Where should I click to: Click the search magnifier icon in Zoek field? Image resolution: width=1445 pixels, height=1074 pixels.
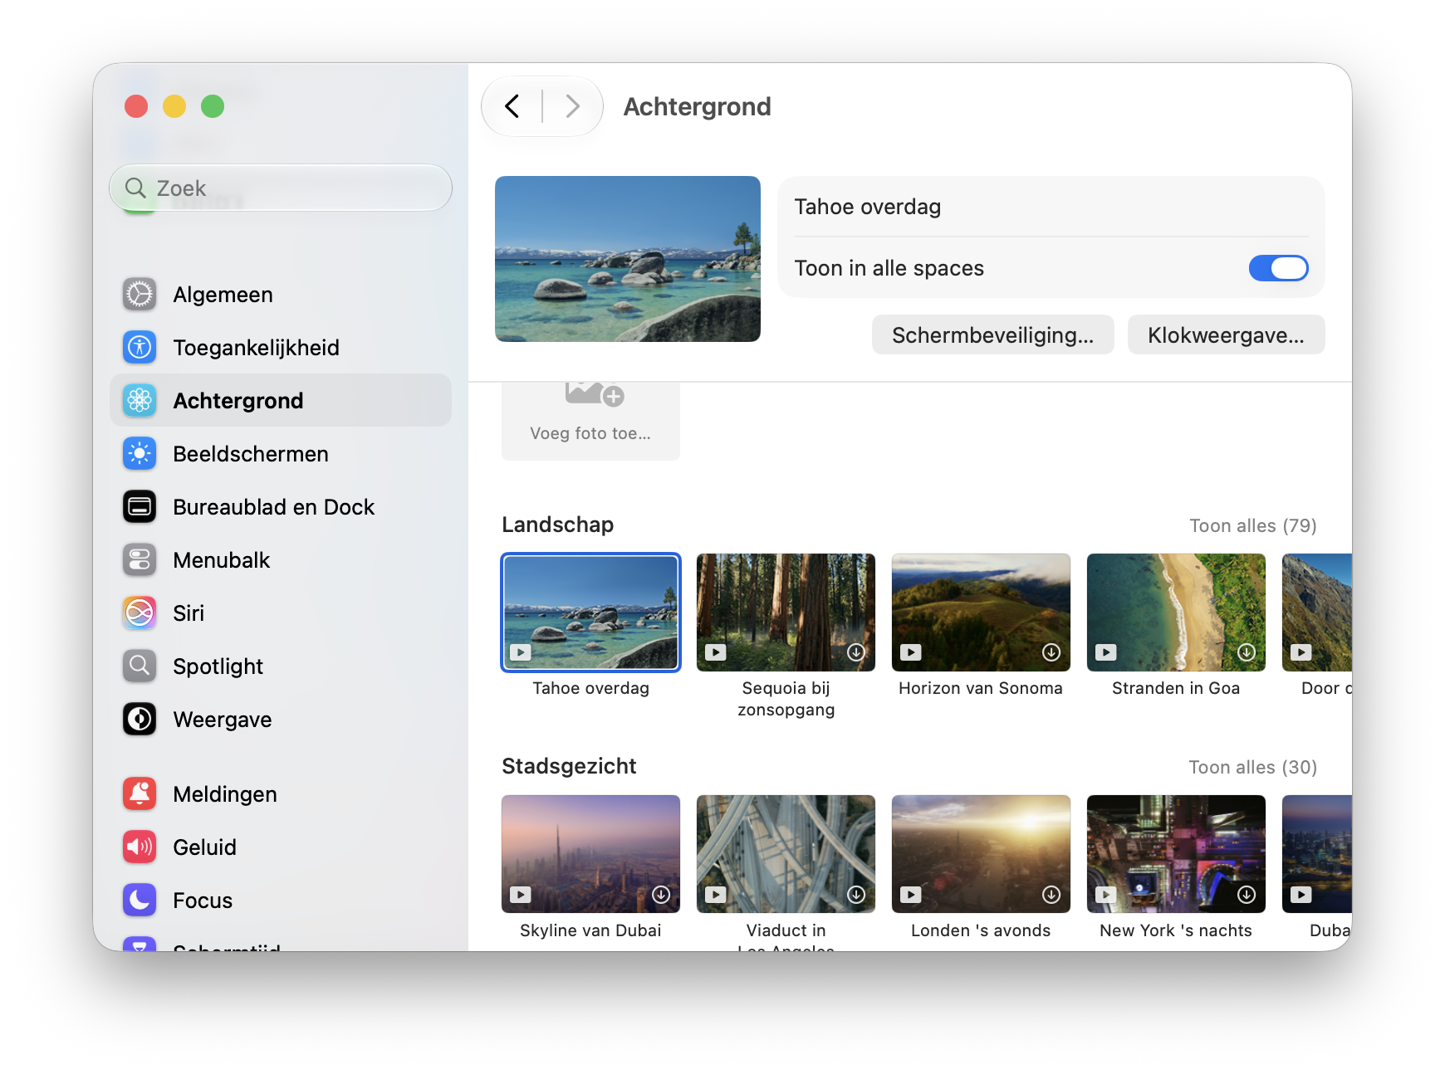pos(135,188)
